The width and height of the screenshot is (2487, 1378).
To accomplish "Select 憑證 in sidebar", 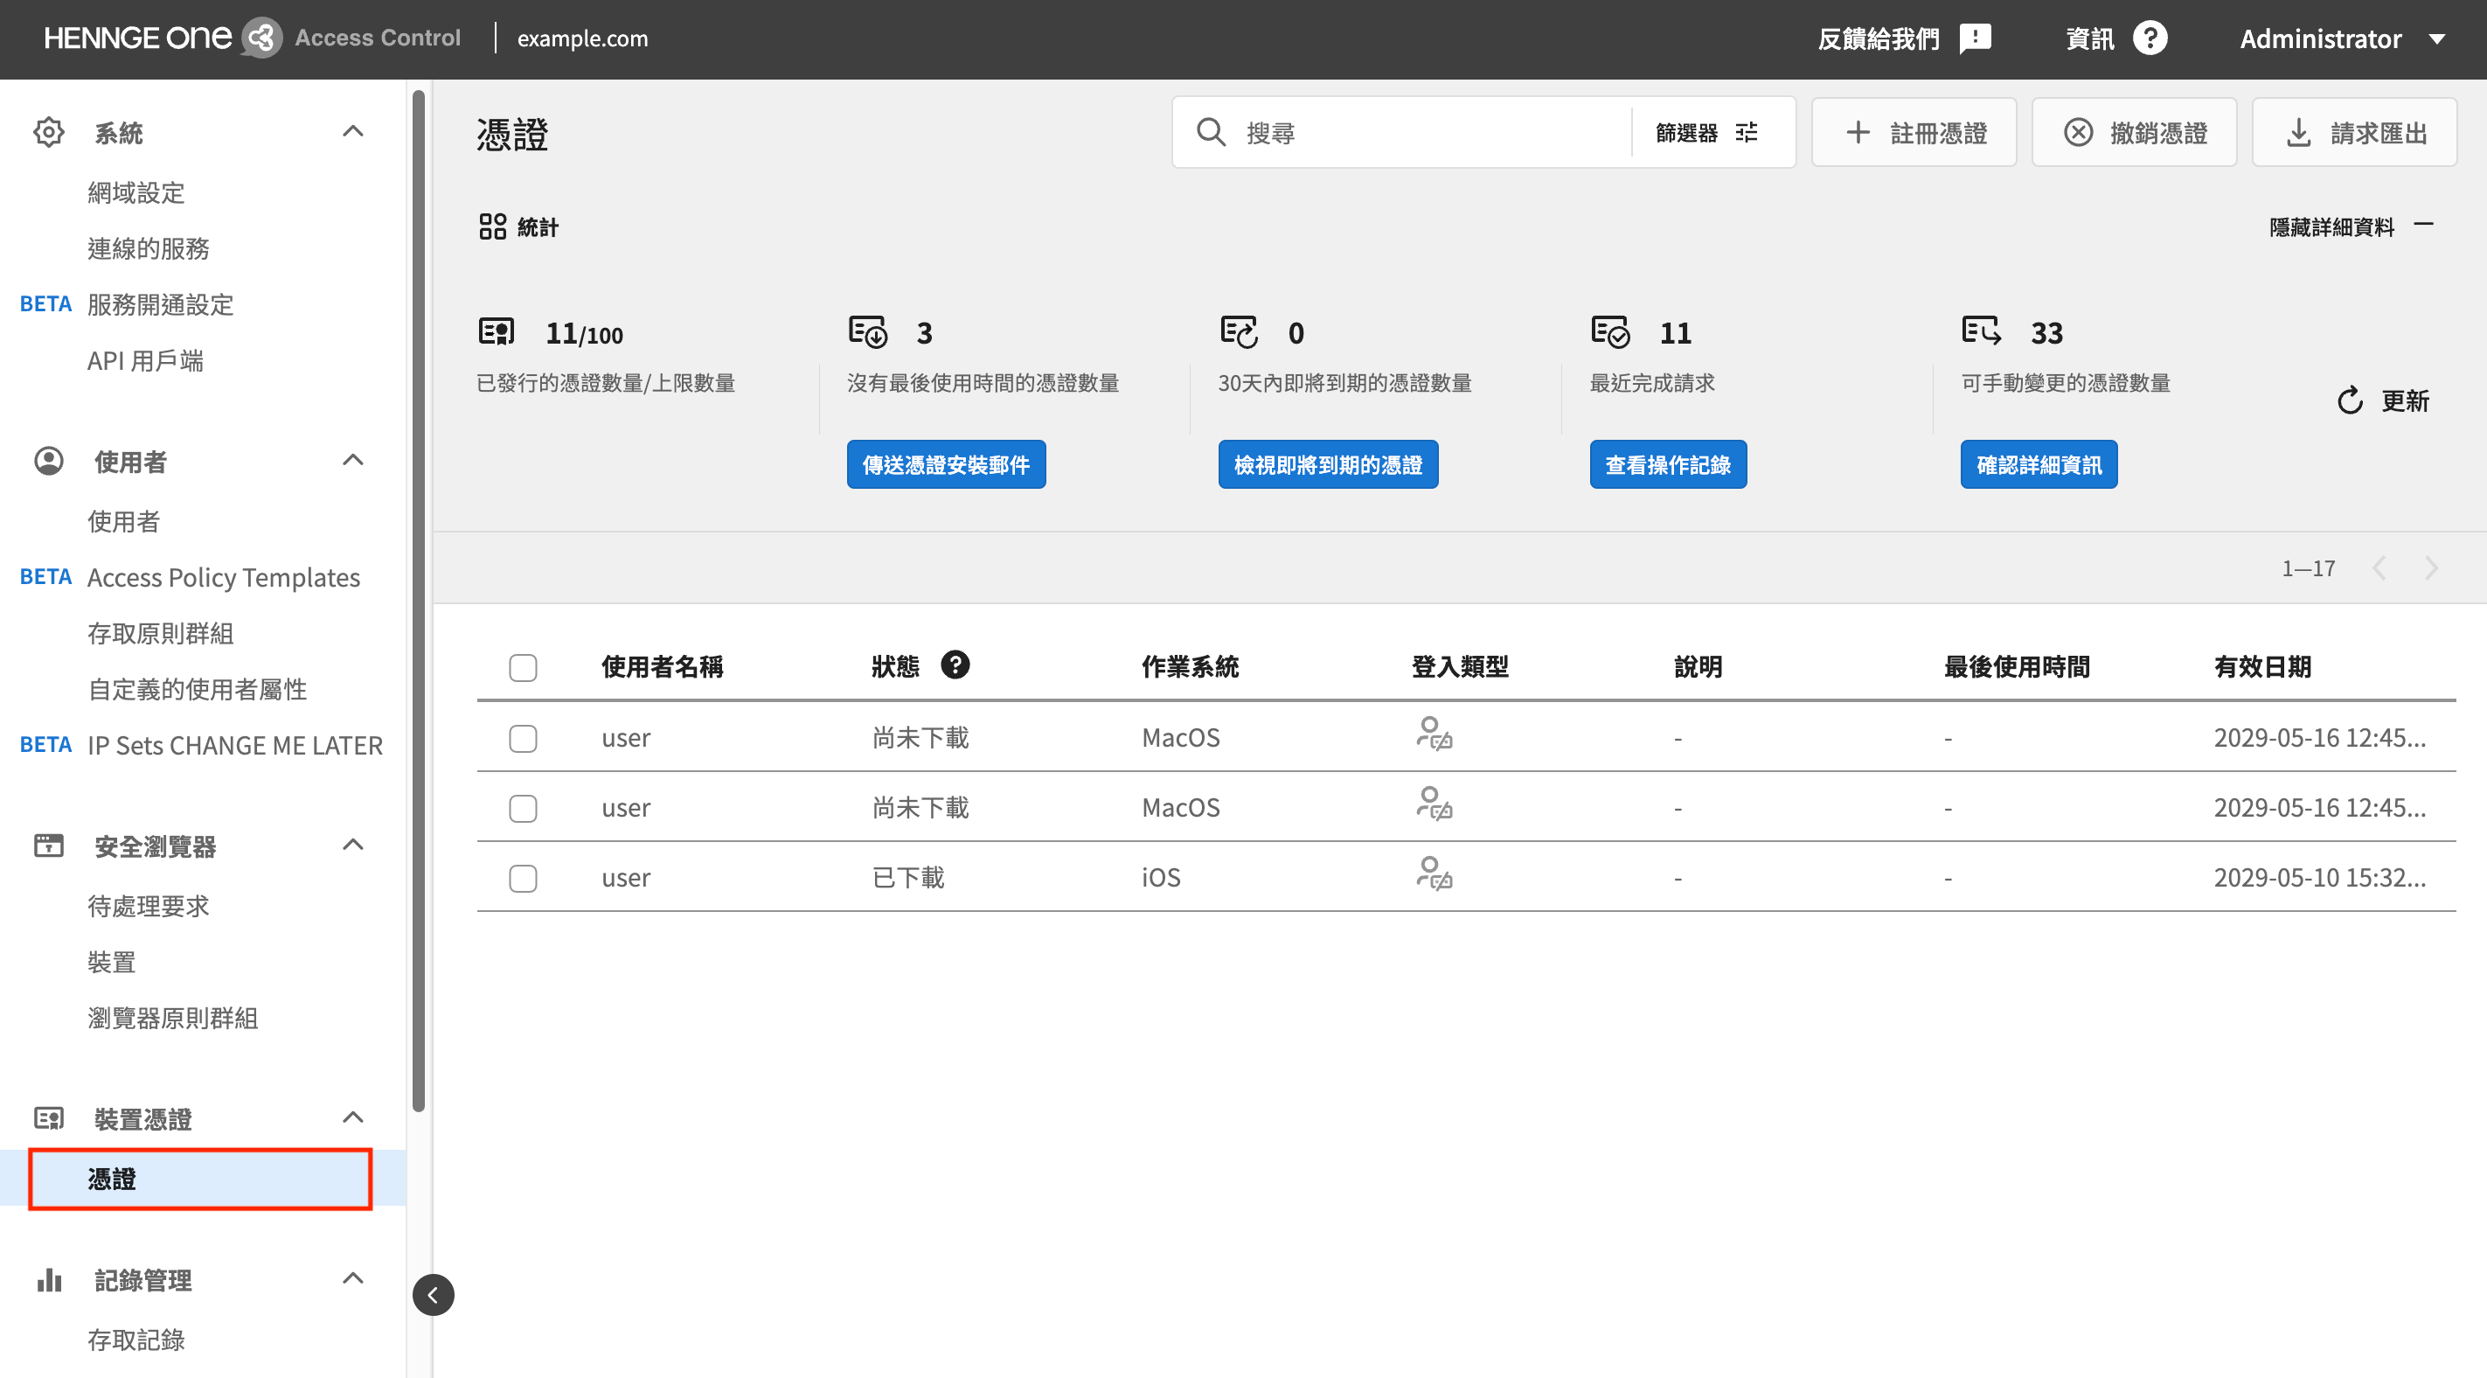I will click(201, 1178).
